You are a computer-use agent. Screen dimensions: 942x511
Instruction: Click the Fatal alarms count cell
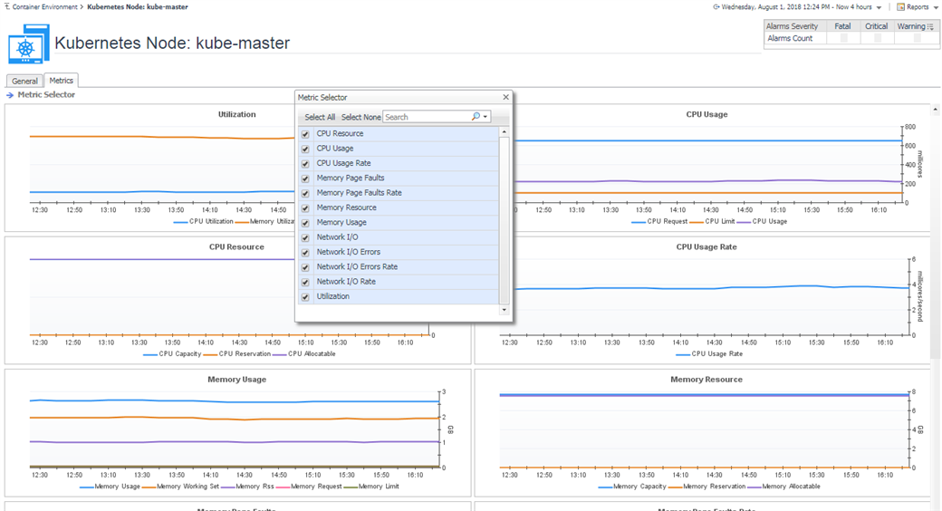point(843,38)
